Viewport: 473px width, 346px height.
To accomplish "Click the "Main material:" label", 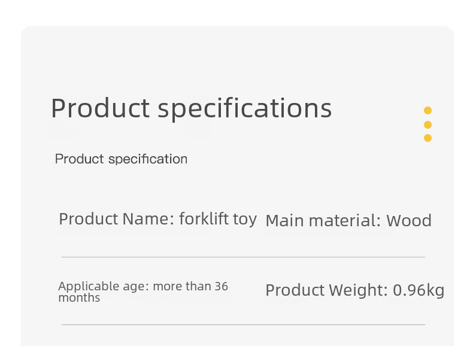I will (x=323, y=221).
